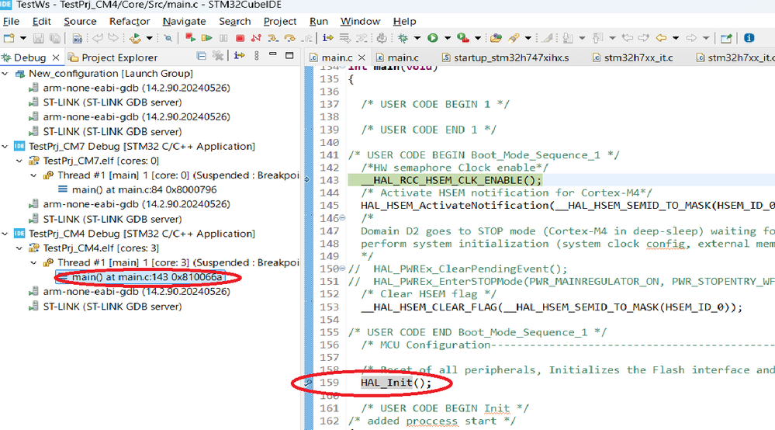Click the Search flashlight icon
The height and width of the screenshot is (430, 775).
pyautogui.click(x=514, y=38)
